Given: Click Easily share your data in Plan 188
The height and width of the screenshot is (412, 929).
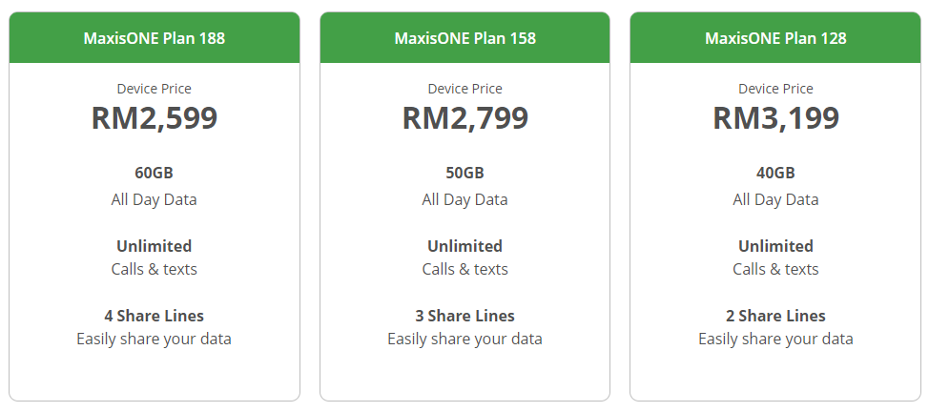Looking at the screenshot, I should point(155,339).
